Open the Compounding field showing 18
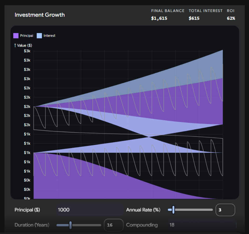 tap(201, 225)
